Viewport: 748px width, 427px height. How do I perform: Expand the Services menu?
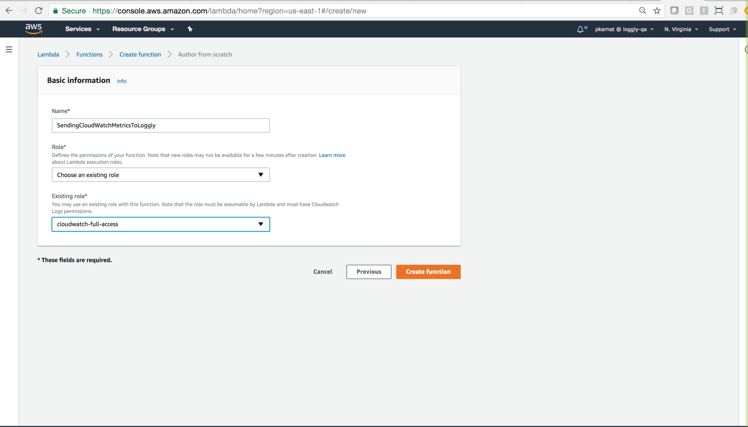82,29
